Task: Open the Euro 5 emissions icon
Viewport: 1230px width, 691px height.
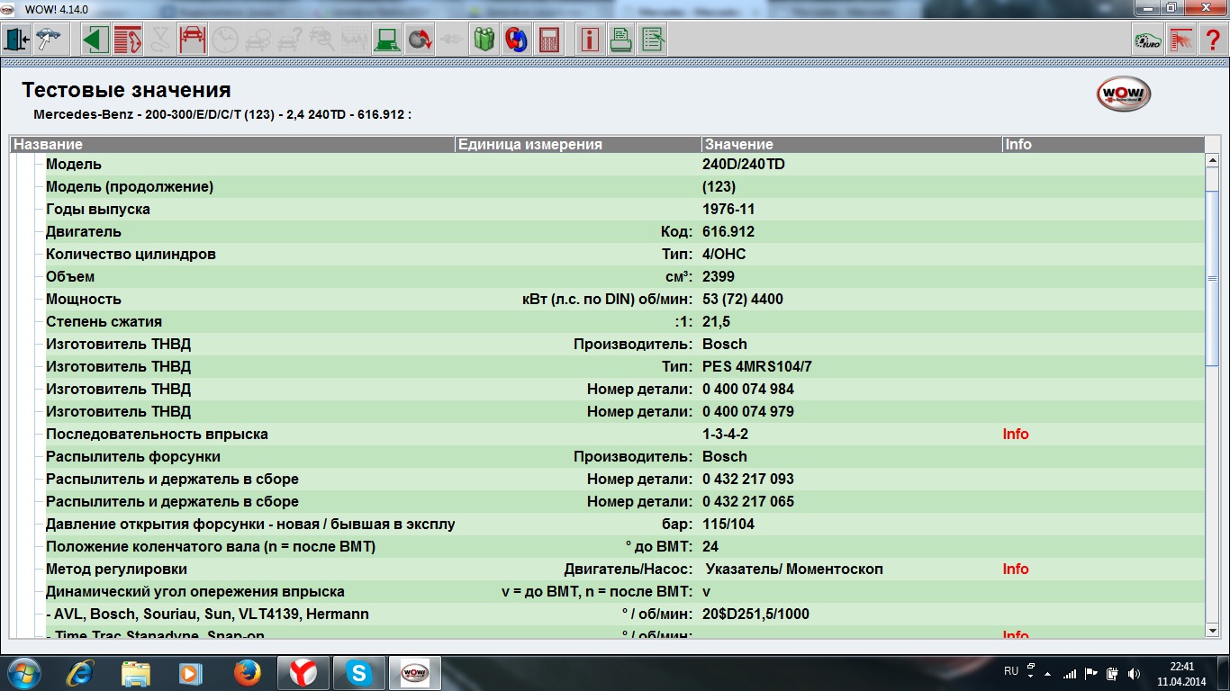Action: 1147,40
